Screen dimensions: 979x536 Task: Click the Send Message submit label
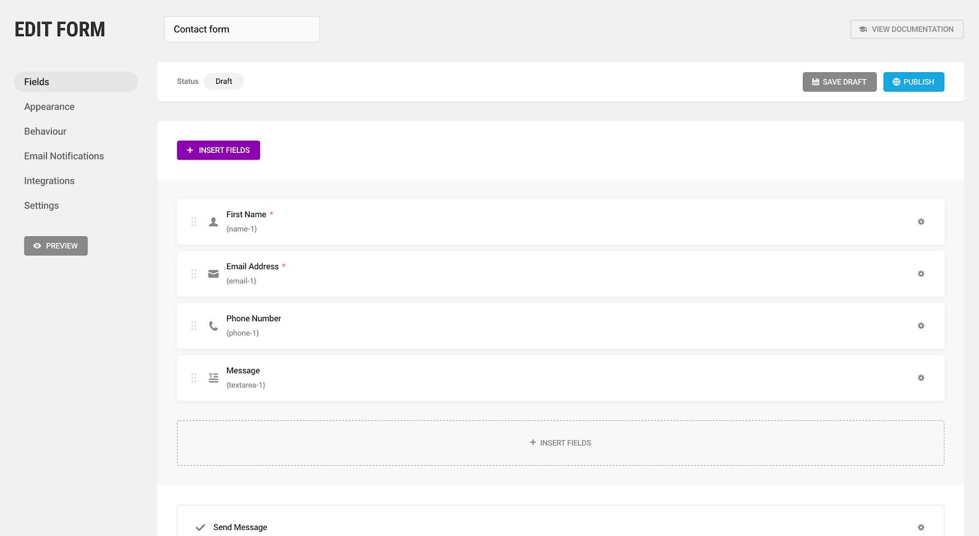tap(240, 527)
